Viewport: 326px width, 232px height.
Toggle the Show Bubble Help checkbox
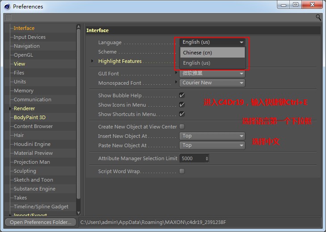point(182,95)
